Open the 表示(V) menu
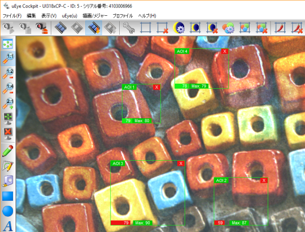Image resolution: width=305 pixels, height=232 pixels. [x=49, y=16]
